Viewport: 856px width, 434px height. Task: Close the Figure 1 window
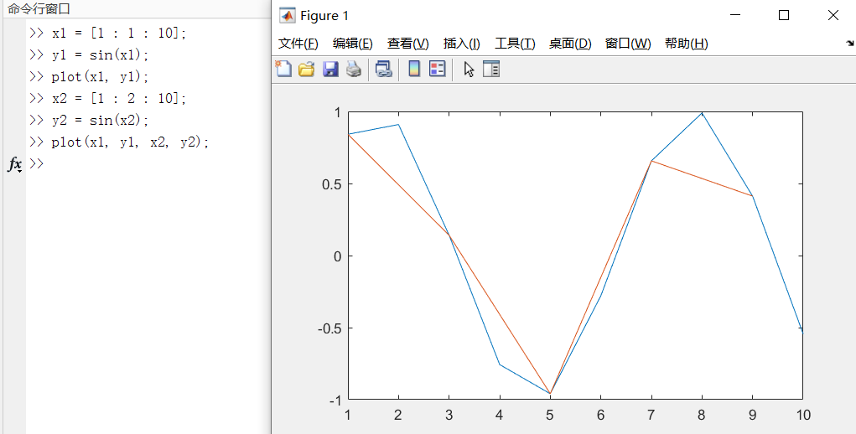(x=833, y=15)
